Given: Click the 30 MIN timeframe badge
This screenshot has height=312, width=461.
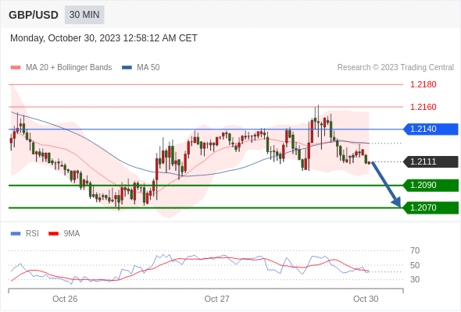Looking at the screenshot, I should (x=84, y=15).
